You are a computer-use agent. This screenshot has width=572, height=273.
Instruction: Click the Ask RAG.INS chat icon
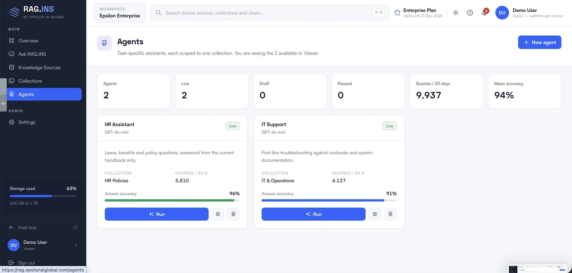(11, 54)
